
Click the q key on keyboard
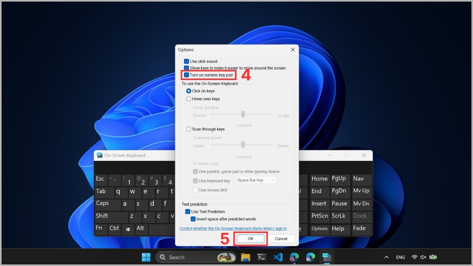[x=121, y=193]
